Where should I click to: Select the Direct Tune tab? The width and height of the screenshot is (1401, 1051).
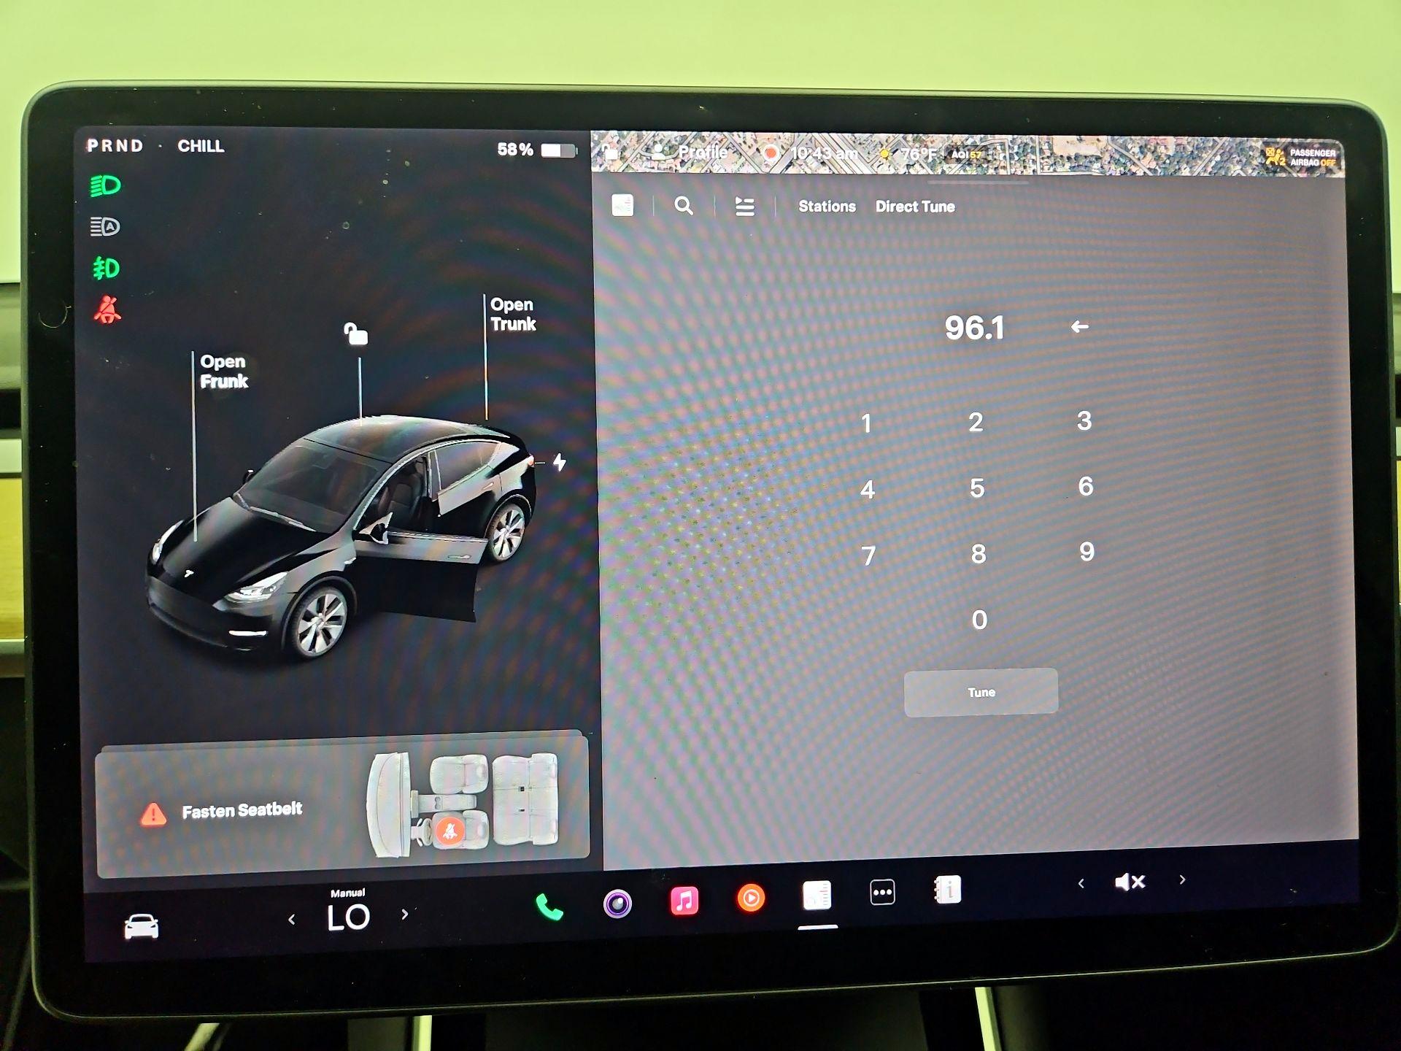[914, 207]
